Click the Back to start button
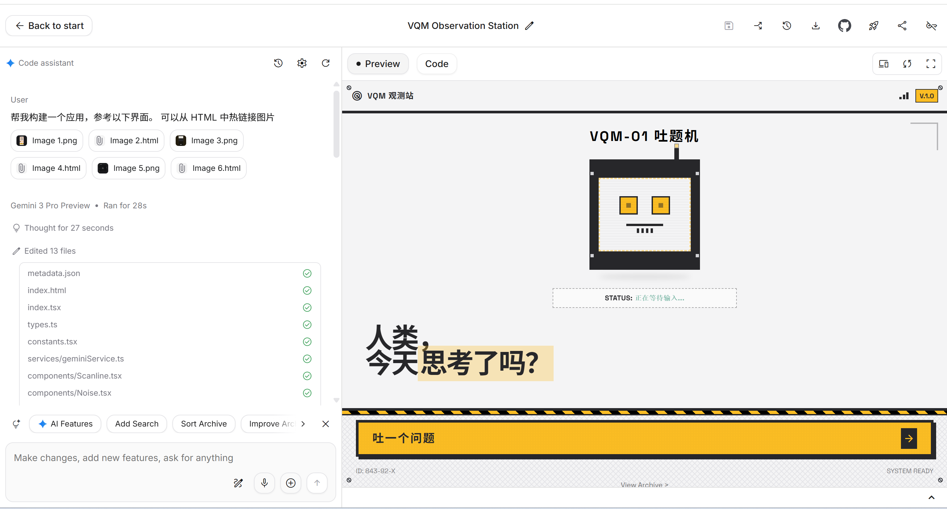Viewport: 947px width, 509px height. pos(49,26)
